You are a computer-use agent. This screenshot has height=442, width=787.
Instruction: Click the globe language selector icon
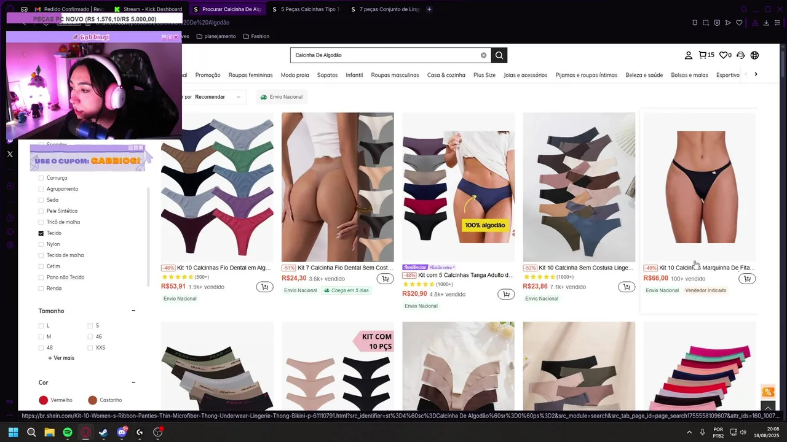click(754, 55)
